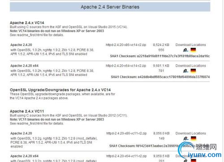
Task: Click Download Locations label in VC14 x64 row
Action: pos(190,66)
